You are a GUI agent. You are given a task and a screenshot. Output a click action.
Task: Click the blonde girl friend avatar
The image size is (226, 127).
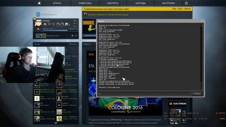click(59, 119)
